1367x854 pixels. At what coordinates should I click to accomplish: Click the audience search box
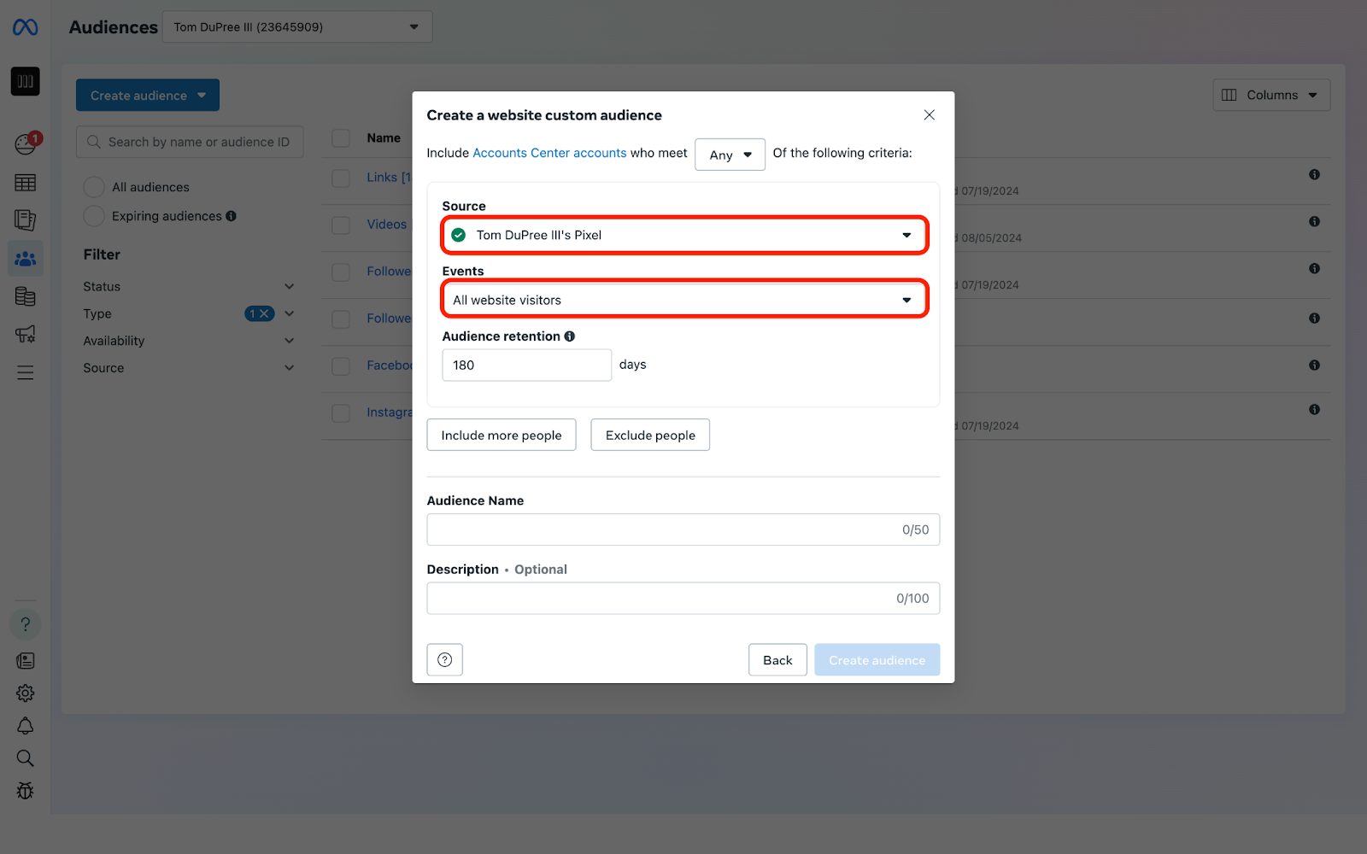[190, 142]
